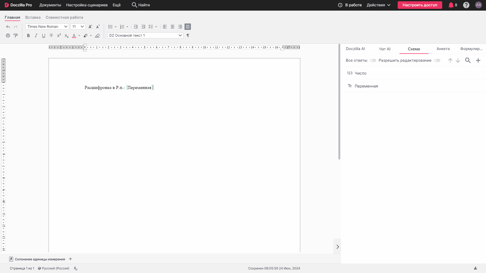The width and height of the screenshot is (486, 273).
Task: Toggle the Все ответы switch
Action: click(373, 60)
